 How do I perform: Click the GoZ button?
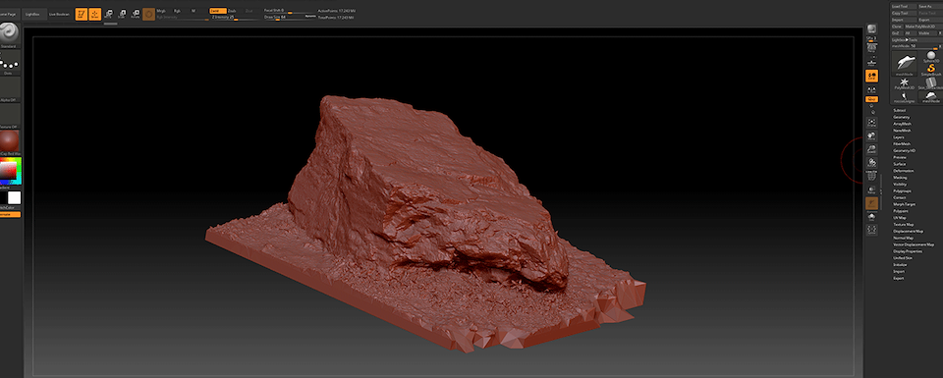tap(896, 33)
